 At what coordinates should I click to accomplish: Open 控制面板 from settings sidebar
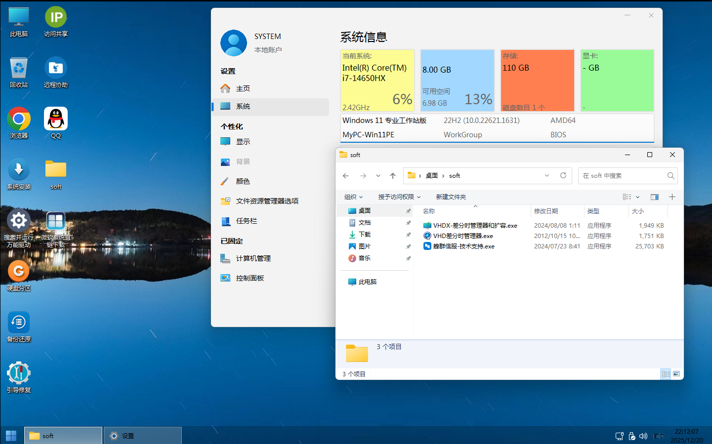tap(250, 278)
